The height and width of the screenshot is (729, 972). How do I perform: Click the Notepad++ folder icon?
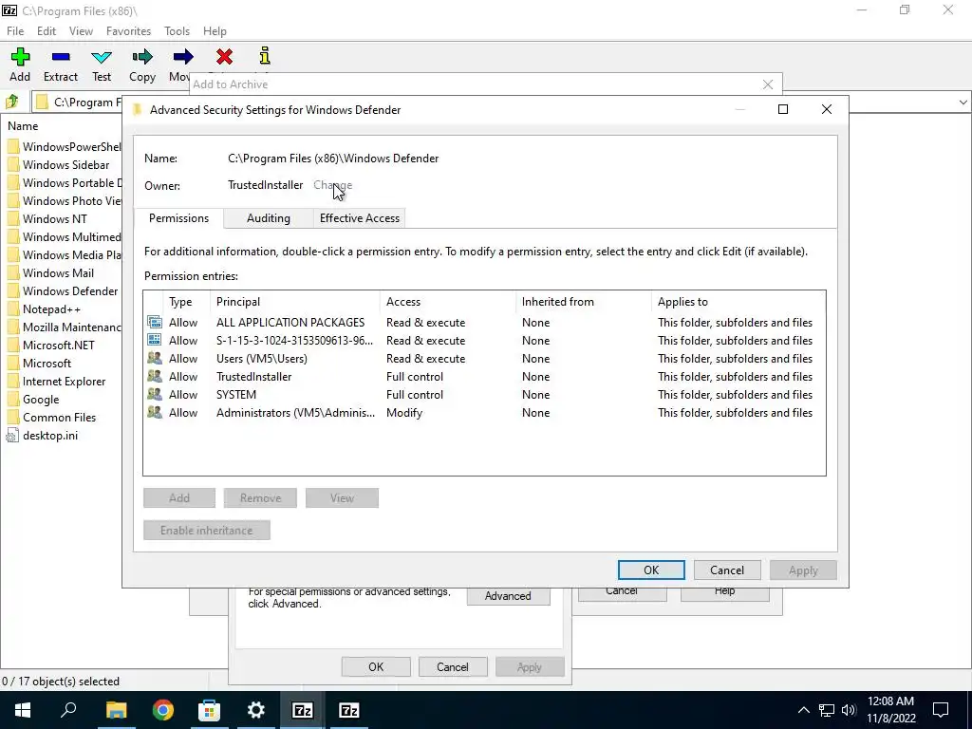[13, 308]
